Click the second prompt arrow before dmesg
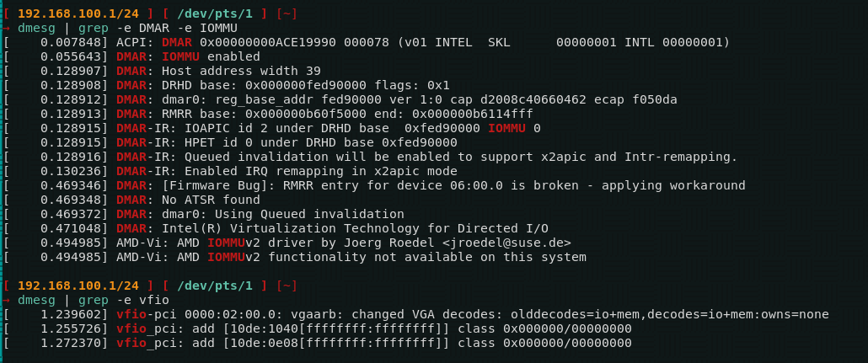This screenshot has width=868, height=363. pos(7,300)
